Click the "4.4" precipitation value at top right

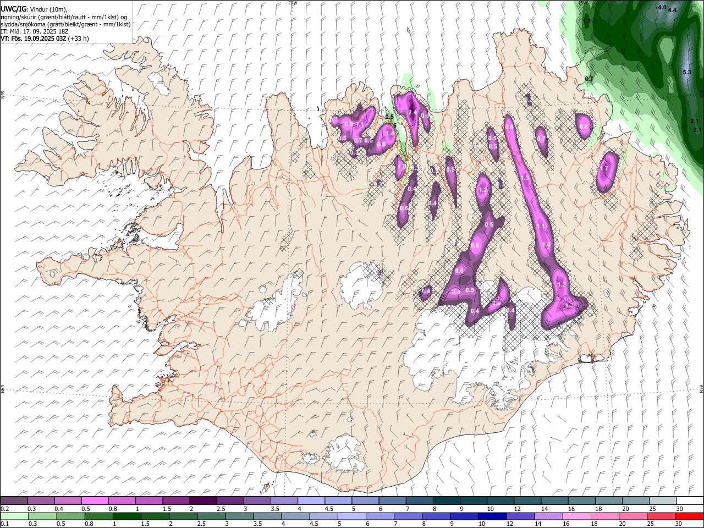coord(672,10)
